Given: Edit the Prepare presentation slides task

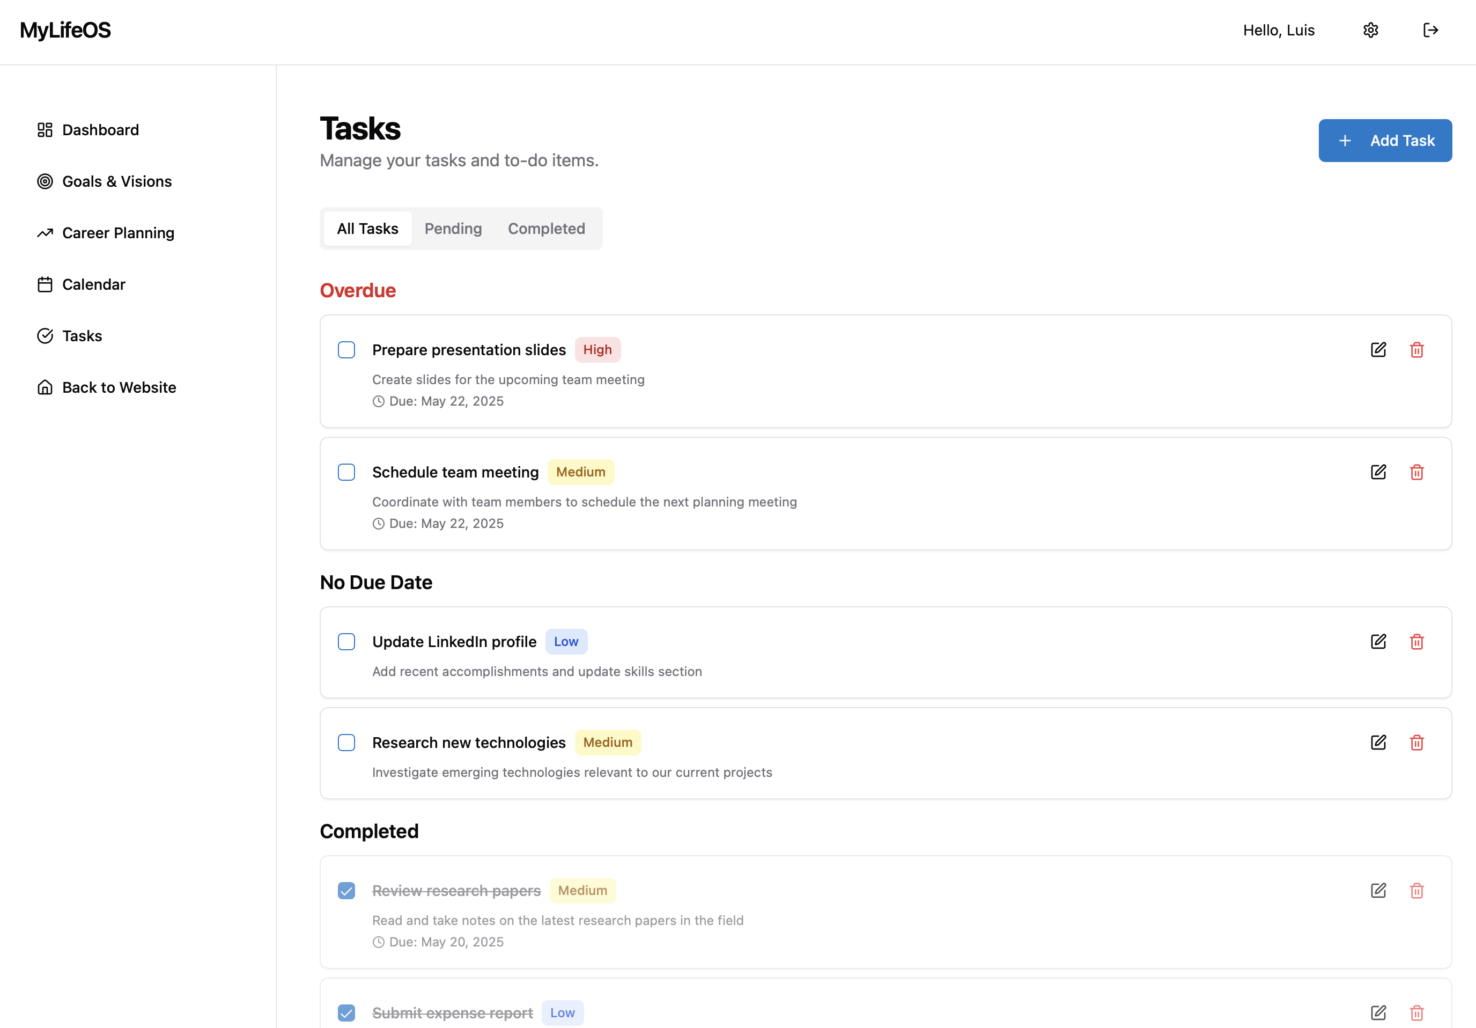Looking at the screenshot, I should tap(1378, 350).
